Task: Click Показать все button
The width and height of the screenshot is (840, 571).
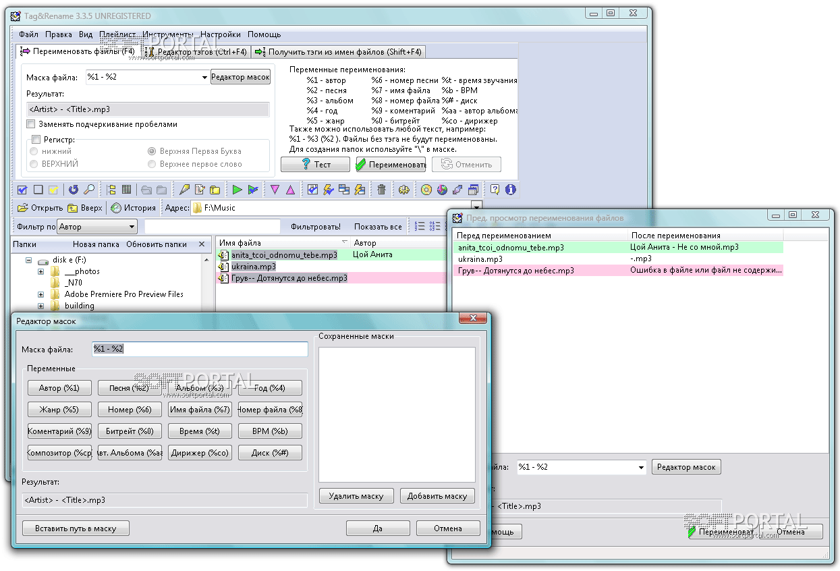Action: click(x=378, y=227)
